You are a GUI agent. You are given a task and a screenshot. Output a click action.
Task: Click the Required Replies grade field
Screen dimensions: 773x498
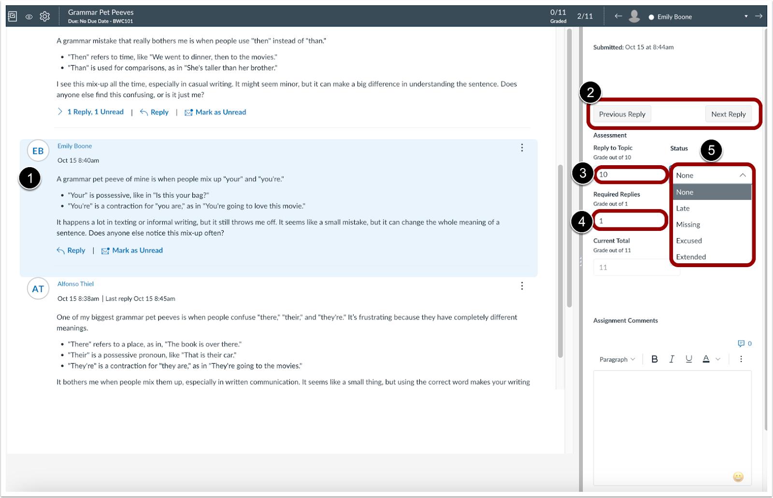[630, 220]
